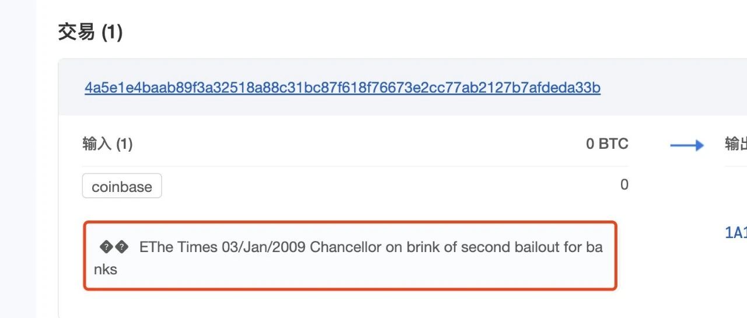Click the 输入 (1) inputs label

pos(107,144)
